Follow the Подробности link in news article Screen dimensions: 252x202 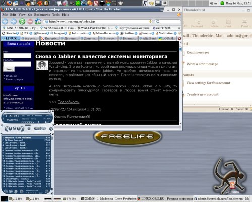pos(69,102)
